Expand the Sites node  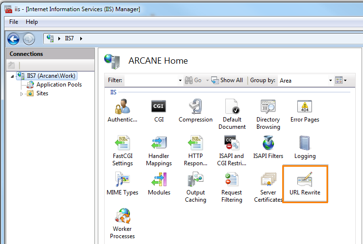pyautogui.click(x=21, y=94)
